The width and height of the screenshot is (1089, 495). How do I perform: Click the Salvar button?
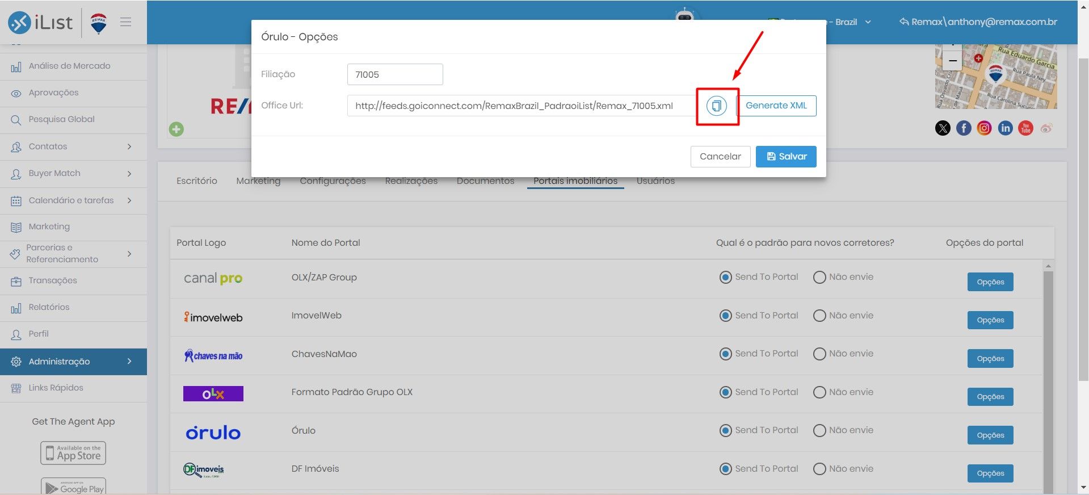(786, 157)
